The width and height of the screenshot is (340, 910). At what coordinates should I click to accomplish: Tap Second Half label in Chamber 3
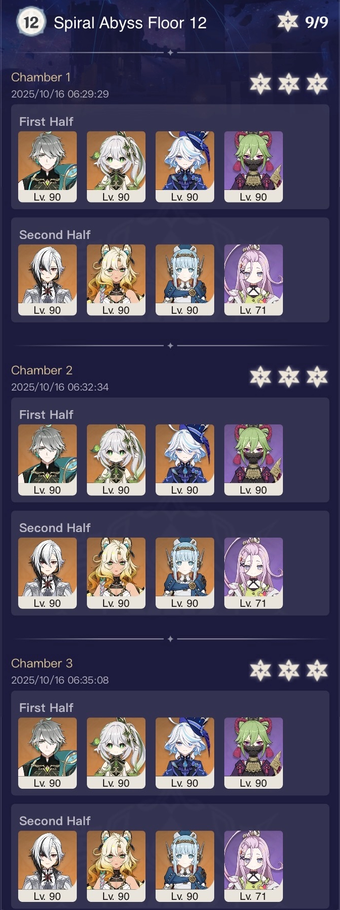tap(55, 821)
